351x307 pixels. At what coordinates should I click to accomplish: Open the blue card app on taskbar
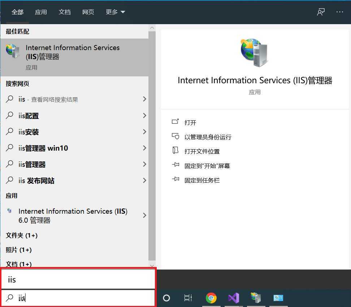pos(278,298)
